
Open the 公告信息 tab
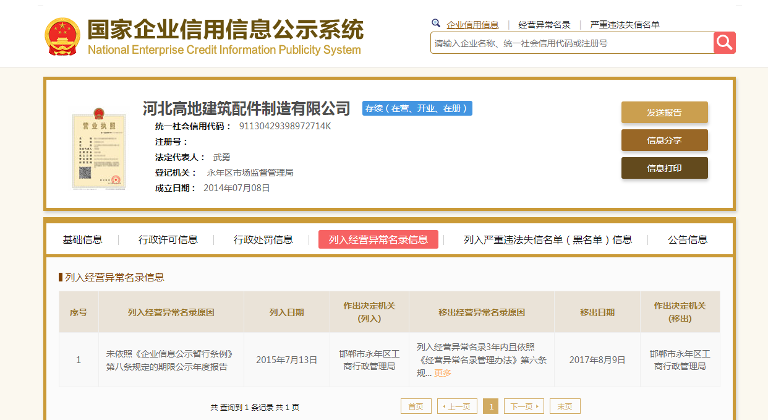pyautogui.click(x=688, y=239)
